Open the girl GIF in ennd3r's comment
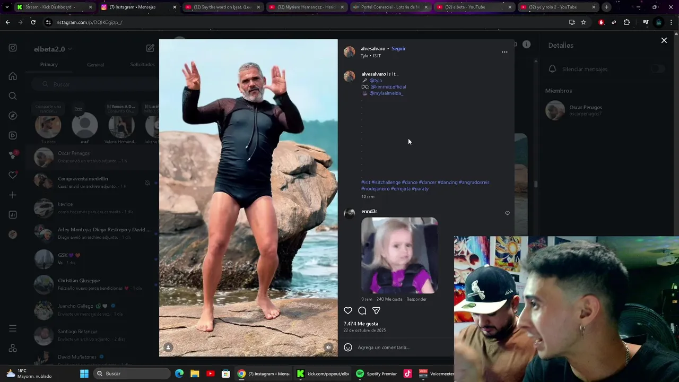679x382 pixels. (399, 255)
